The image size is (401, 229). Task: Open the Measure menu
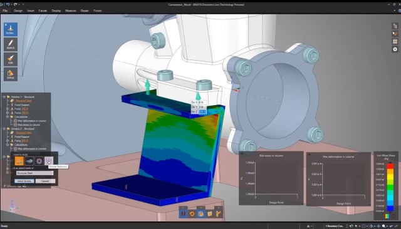coord(71,11)
